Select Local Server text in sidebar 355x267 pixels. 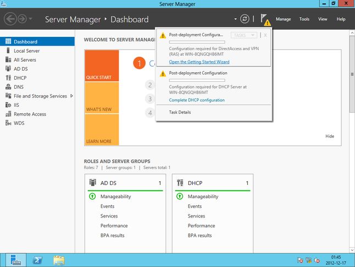point(27,51)
